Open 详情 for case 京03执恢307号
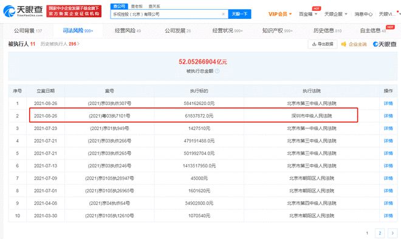 388,103
